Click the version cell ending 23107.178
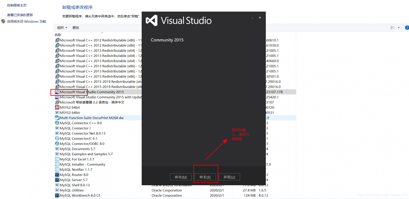The height and width of the screenshot is (199, 409). pyautogui.click(x=274, y=92)
